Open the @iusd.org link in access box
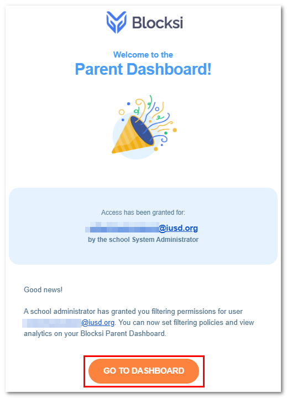This screenshot has width=287, height=398. pyautogui.click(x=178, y=228)
